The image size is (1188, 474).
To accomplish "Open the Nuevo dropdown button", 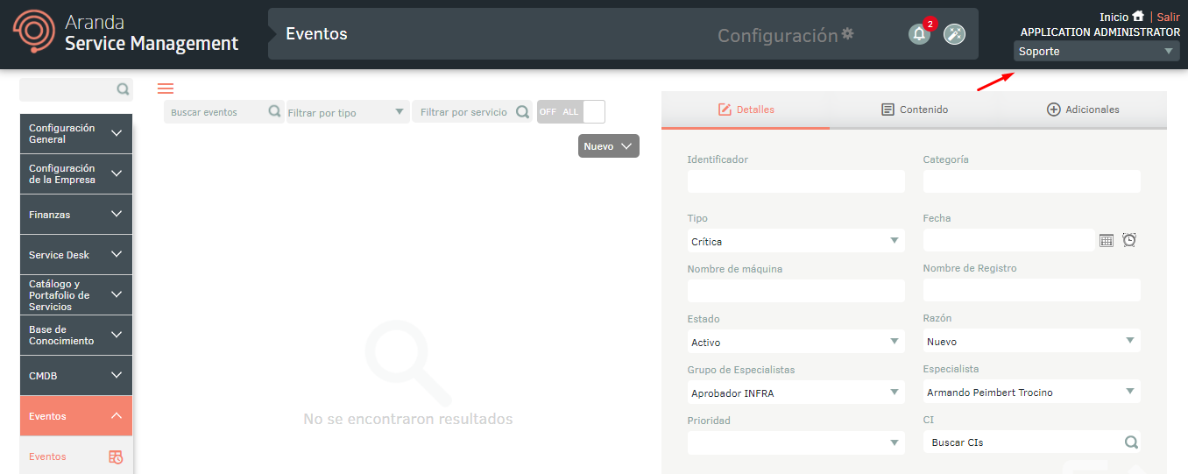I will click(x=609, y=146).
